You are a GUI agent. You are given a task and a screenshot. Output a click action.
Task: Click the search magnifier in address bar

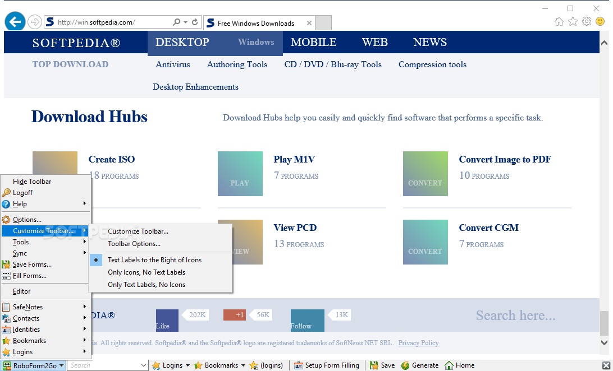(x=177, y=22)
